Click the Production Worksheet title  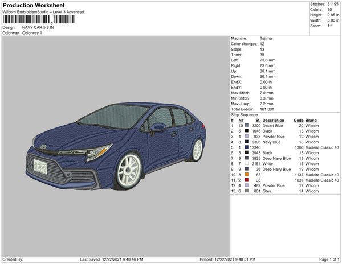point(34,5)
